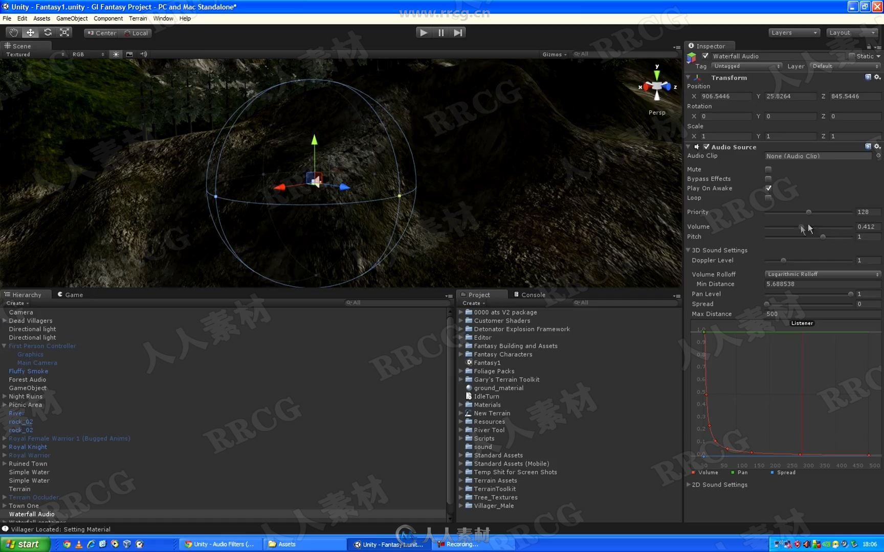Click Waterfall Audio object cube icon
Screen dimensions: 884x552
point(692,57)
